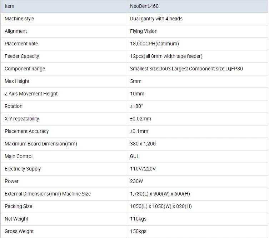Click the '±0.1mm' value
The width and height of the screenshot is (269, 238).
[x=139, y=131]
